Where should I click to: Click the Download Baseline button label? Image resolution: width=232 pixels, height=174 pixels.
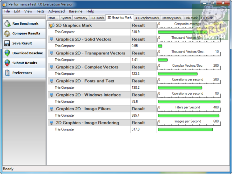pos(28,53)
